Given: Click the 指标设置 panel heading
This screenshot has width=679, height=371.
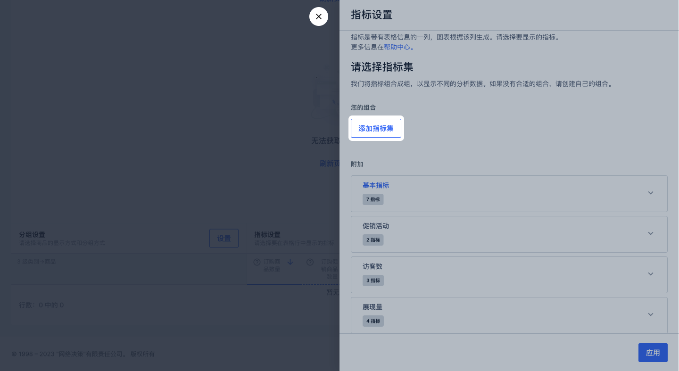Looking at the screenshot, I should pyautogui.click(x=372, y=15).
